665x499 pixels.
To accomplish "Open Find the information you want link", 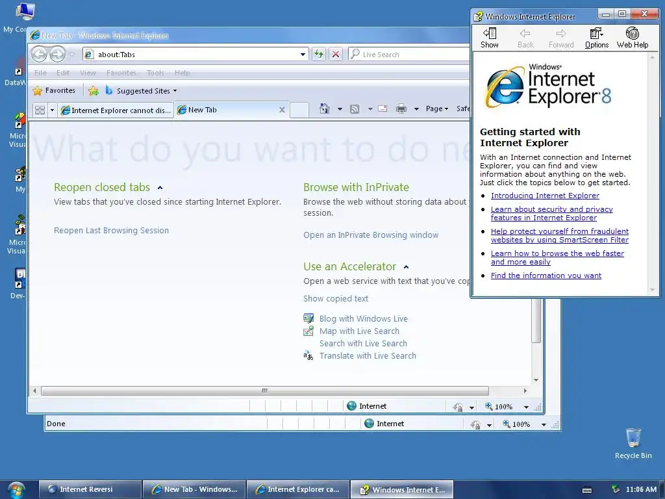I will 546,275.
